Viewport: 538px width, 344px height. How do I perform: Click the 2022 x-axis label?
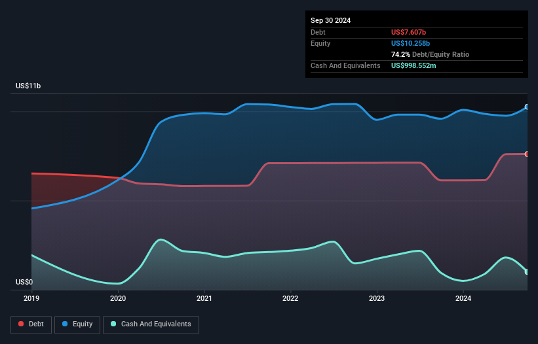point(290,298)
